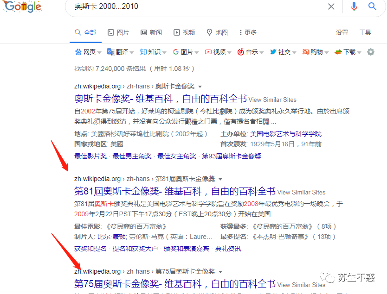This screenshot has height=294, width=387.
Task: Click View Similar Sites beside 第75届 result
Action: (301, 285)
